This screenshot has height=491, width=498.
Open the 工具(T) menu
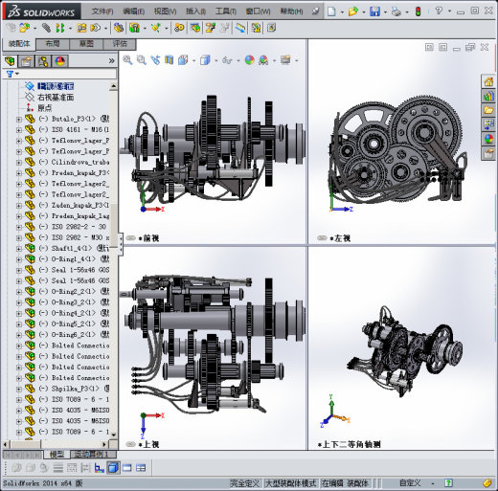(226, 11)
